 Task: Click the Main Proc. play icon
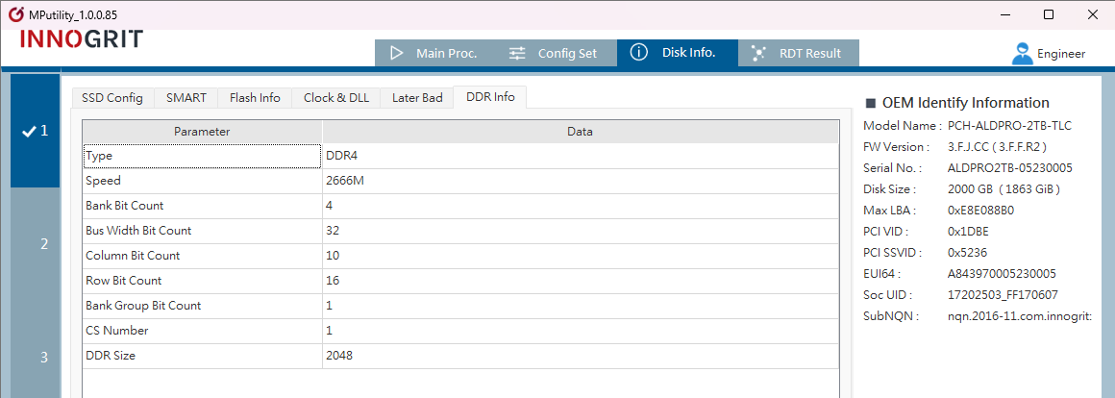(x=397, y=53)
